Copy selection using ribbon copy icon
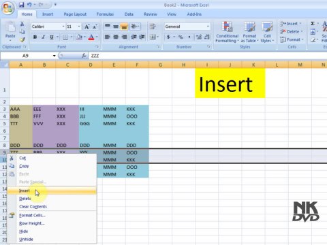The width and height of the screenshot is (327, 245). point(22,31)
